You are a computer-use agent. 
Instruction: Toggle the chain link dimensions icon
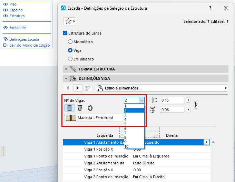point(196,105)
